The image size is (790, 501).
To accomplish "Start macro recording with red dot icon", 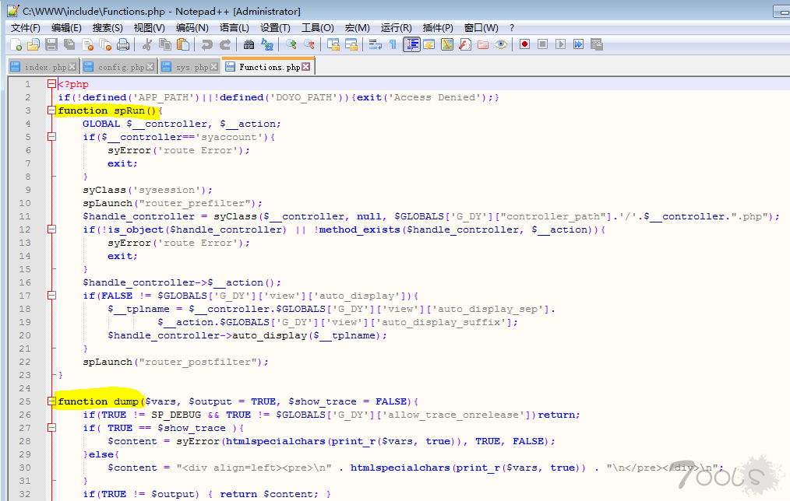I will [x=524, y=45].
